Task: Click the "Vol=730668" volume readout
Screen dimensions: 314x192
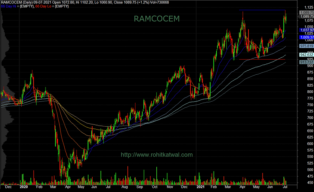Action: tap(160, 3)
